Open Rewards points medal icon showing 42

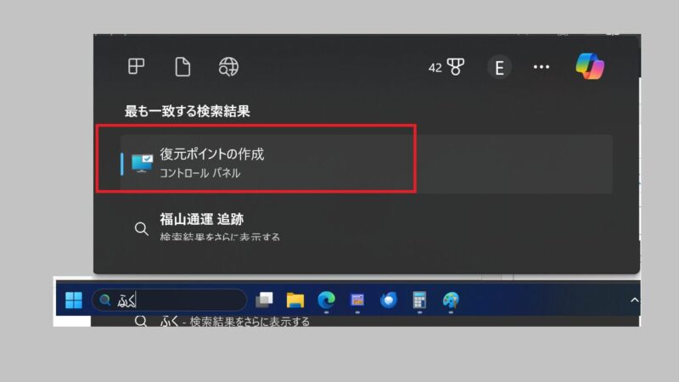[446, 67]
